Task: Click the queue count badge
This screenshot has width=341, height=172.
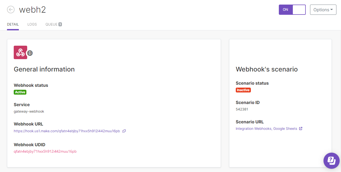Action: (60, 24)
